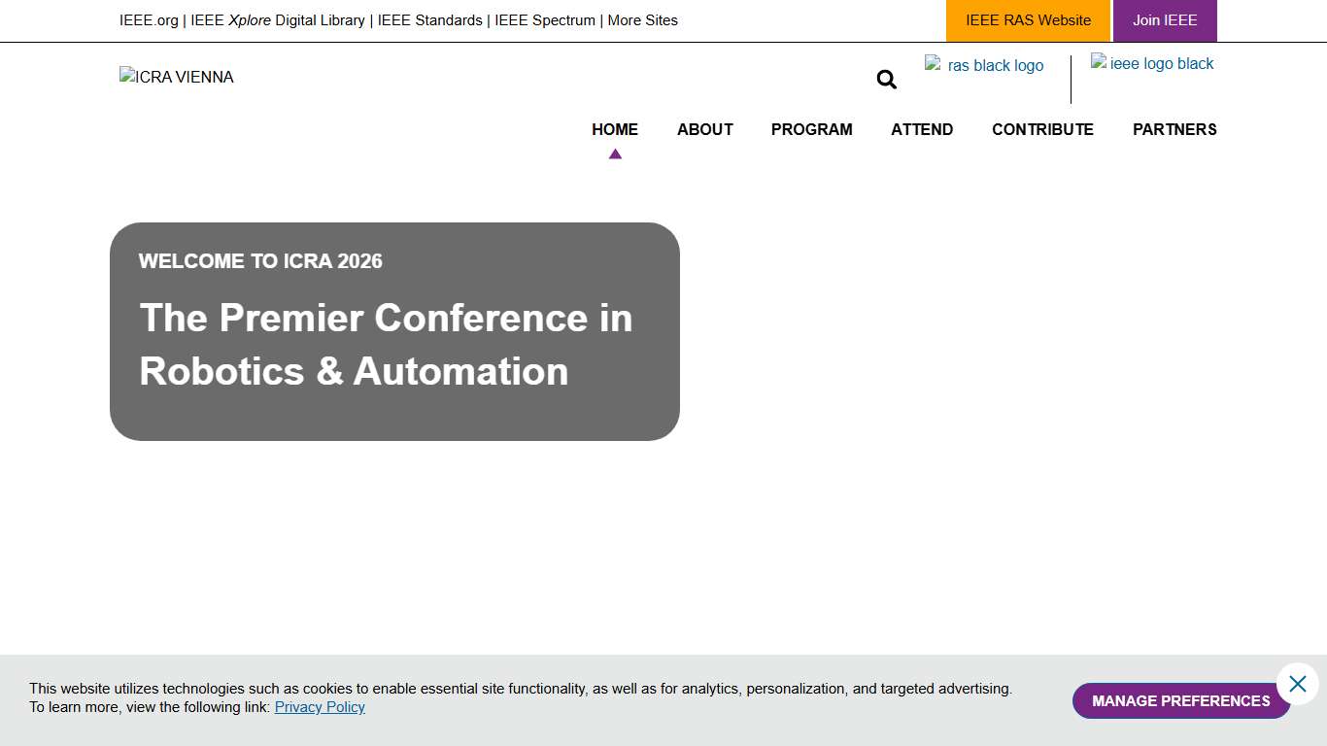Click the Join IEEE button
1327x746 pixels.
(1165, 19)
